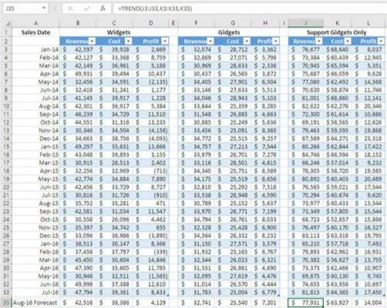Select column J header
Image resolution: width=387 pixels, height=308 pixels.
coord(305,23)
